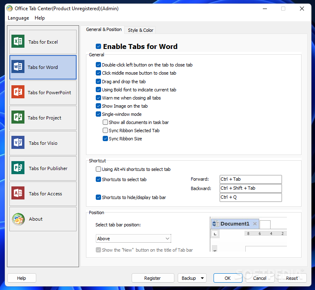Toggle Single-window mode checkbox
Image resolution: width=315 pixels, height=290 pixels.
point(99,114)
